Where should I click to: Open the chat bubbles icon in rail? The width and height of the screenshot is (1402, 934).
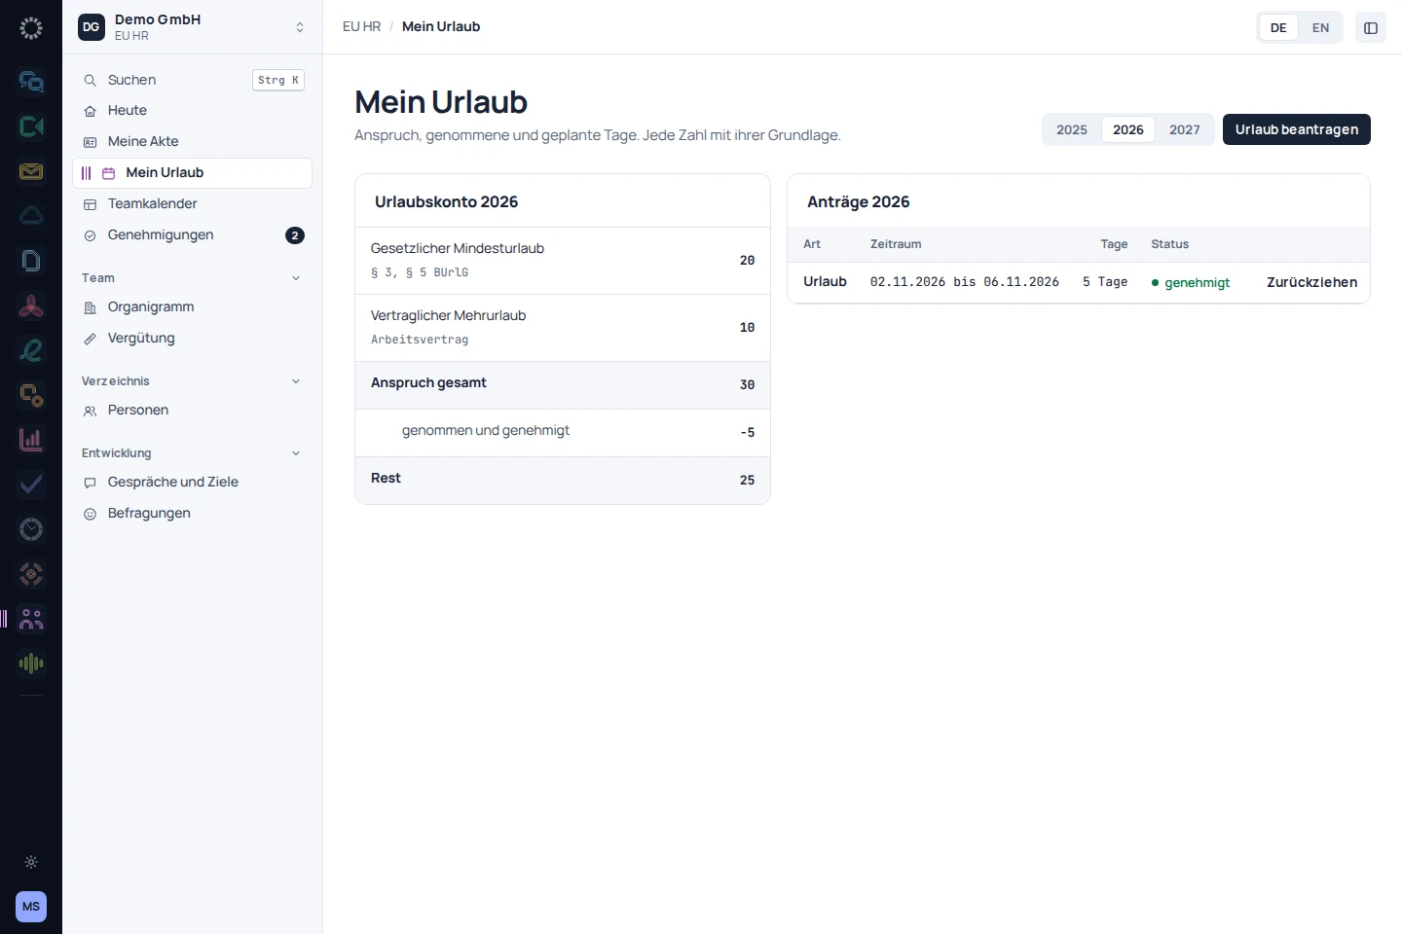click(x=31, y=82)
